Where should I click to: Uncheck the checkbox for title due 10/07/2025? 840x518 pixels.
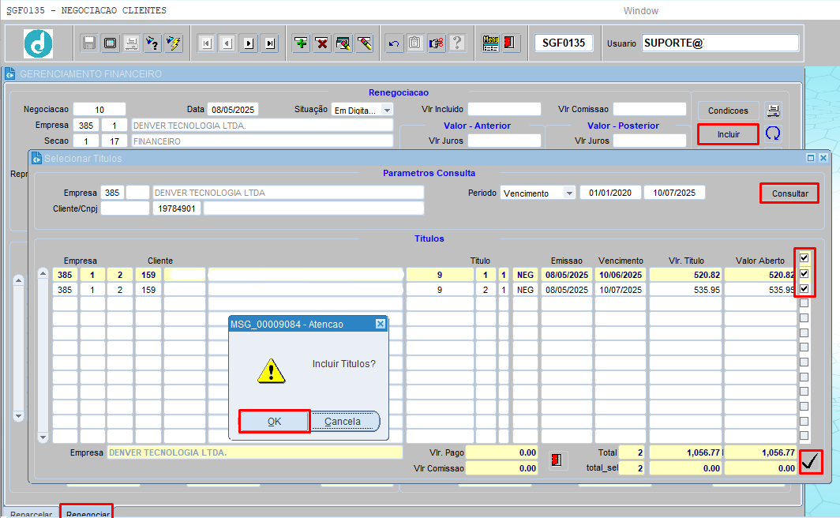804,289
